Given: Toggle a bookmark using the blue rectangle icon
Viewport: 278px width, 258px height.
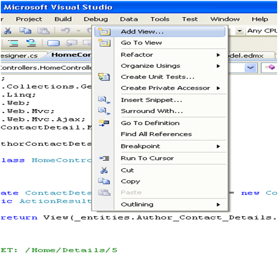Looking at the screenshot, I should [x=54, y=43].
